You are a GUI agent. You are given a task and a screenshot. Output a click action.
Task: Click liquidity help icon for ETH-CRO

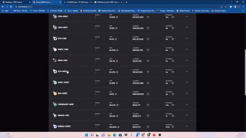(x=148, y=39)
